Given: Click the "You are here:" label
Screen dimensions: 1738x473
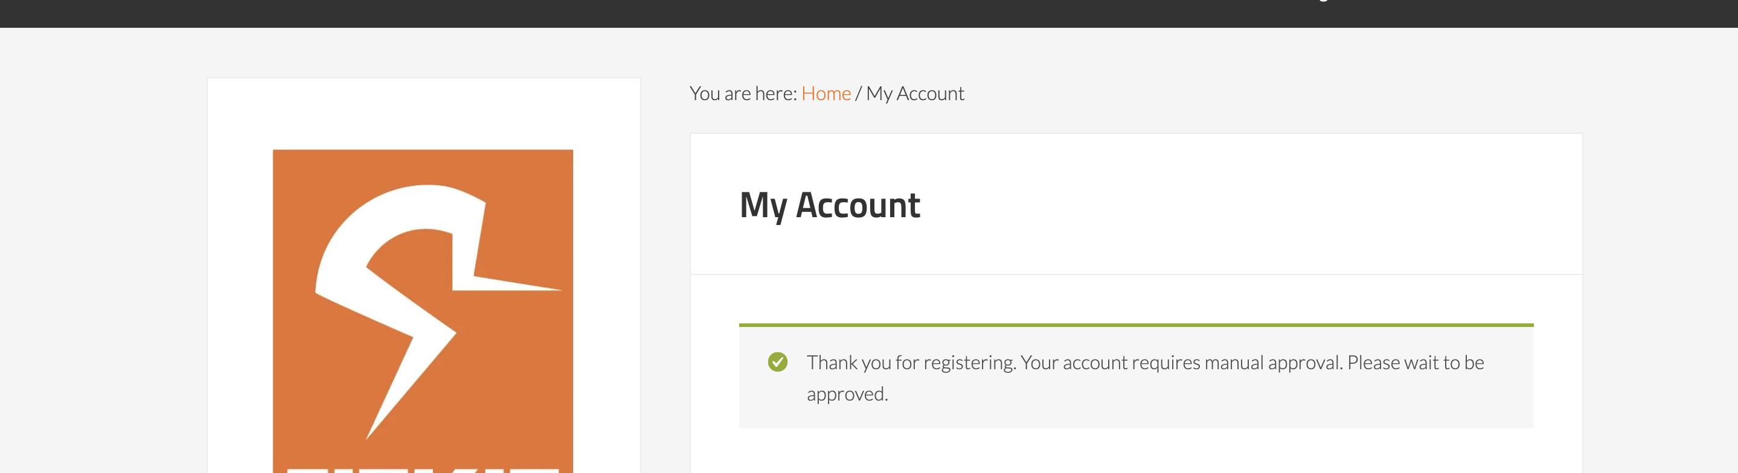Looking at the screenshot, I should point(743,94).
